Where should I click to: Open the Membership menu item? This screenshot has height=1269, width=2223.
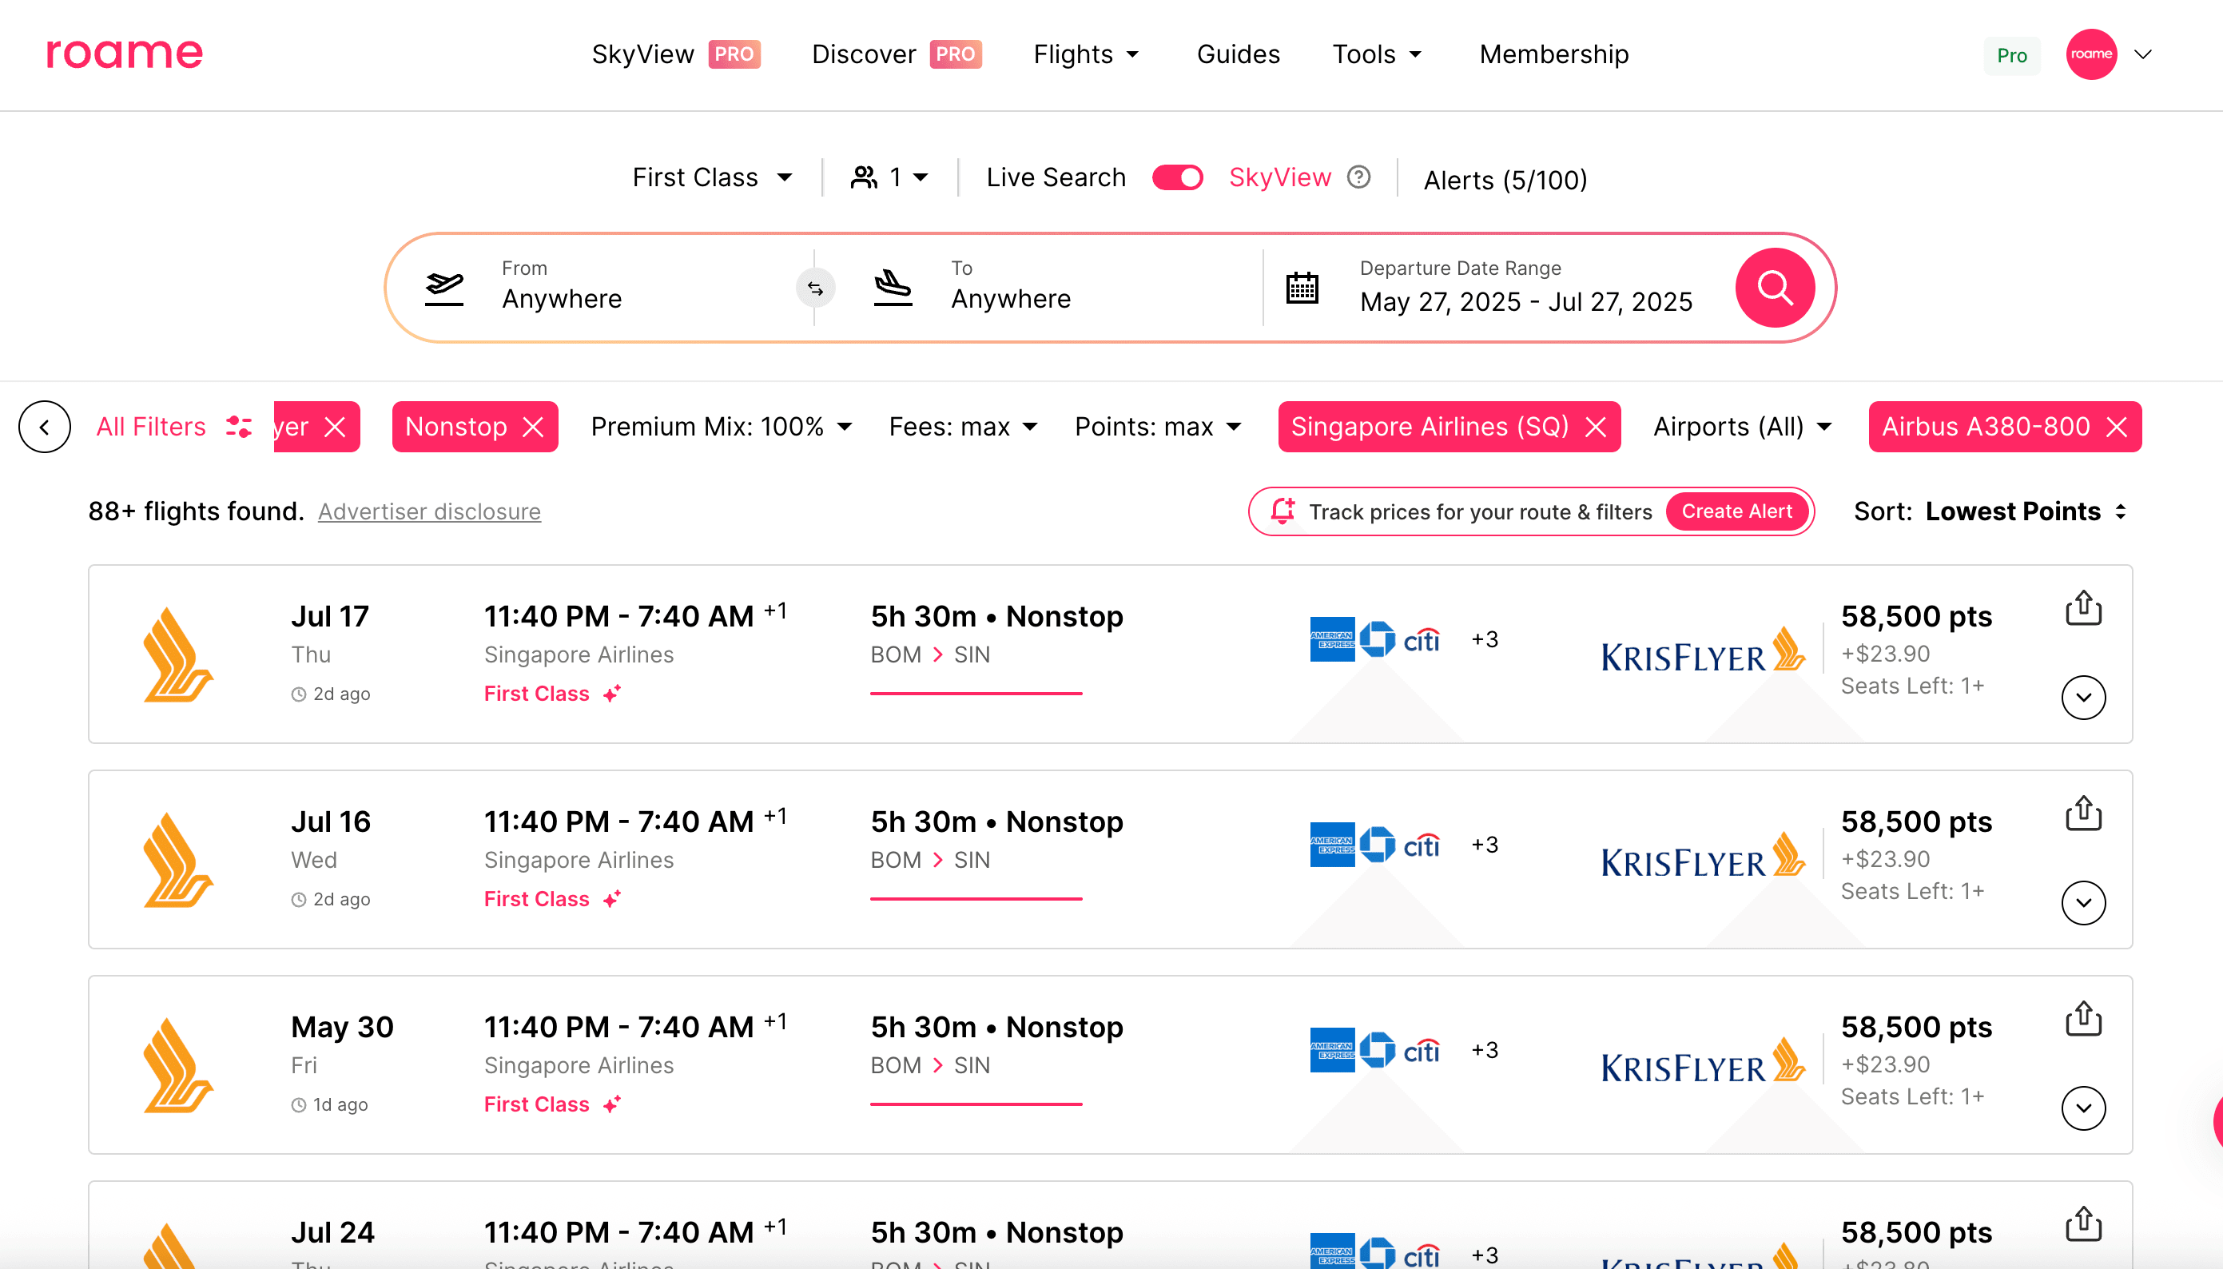(1553, 54)
